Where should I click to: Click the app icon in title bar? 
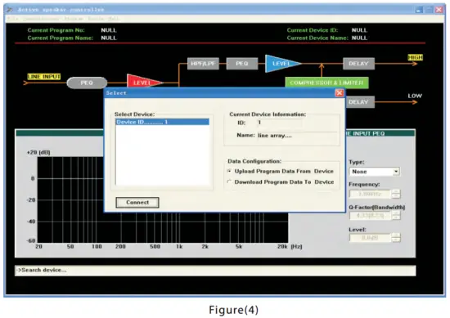click(x=10, y=10)
